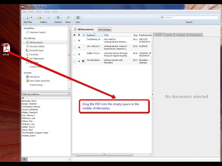Filter by author Barainger, Anne
Viewport: 222px width, 166px height.
29,101
